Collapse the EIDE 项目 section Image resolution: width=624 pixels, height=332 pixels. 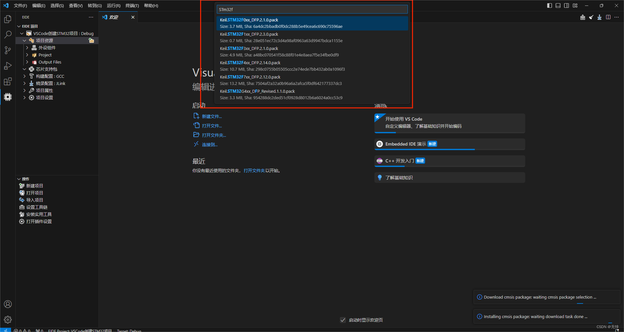pos(19,26)
